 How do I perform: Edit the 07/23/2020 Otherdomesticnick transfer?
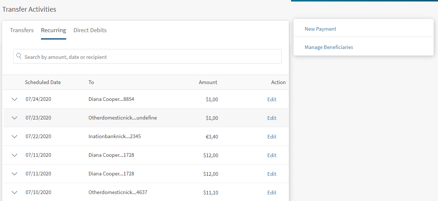tap(272, 118)
